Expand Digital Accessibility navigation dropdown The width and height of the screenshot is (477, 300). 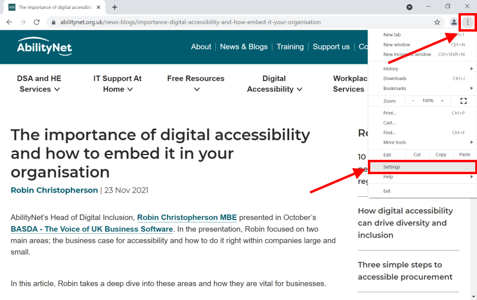pyautogui.click(x=274, y=84)
